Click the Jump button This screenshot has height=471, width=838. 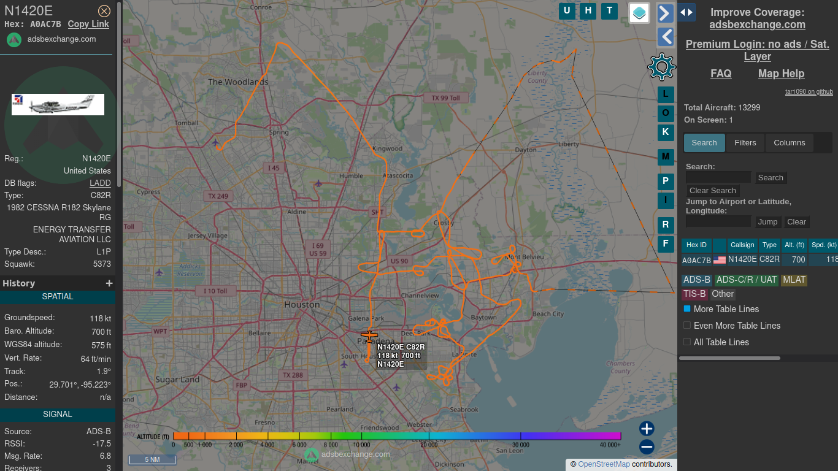point(767,222)
